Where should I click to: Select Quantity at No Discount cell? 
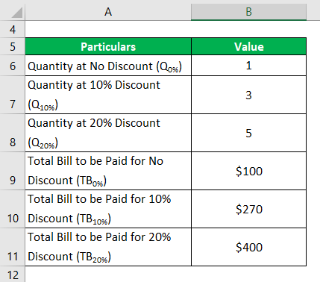108,66
